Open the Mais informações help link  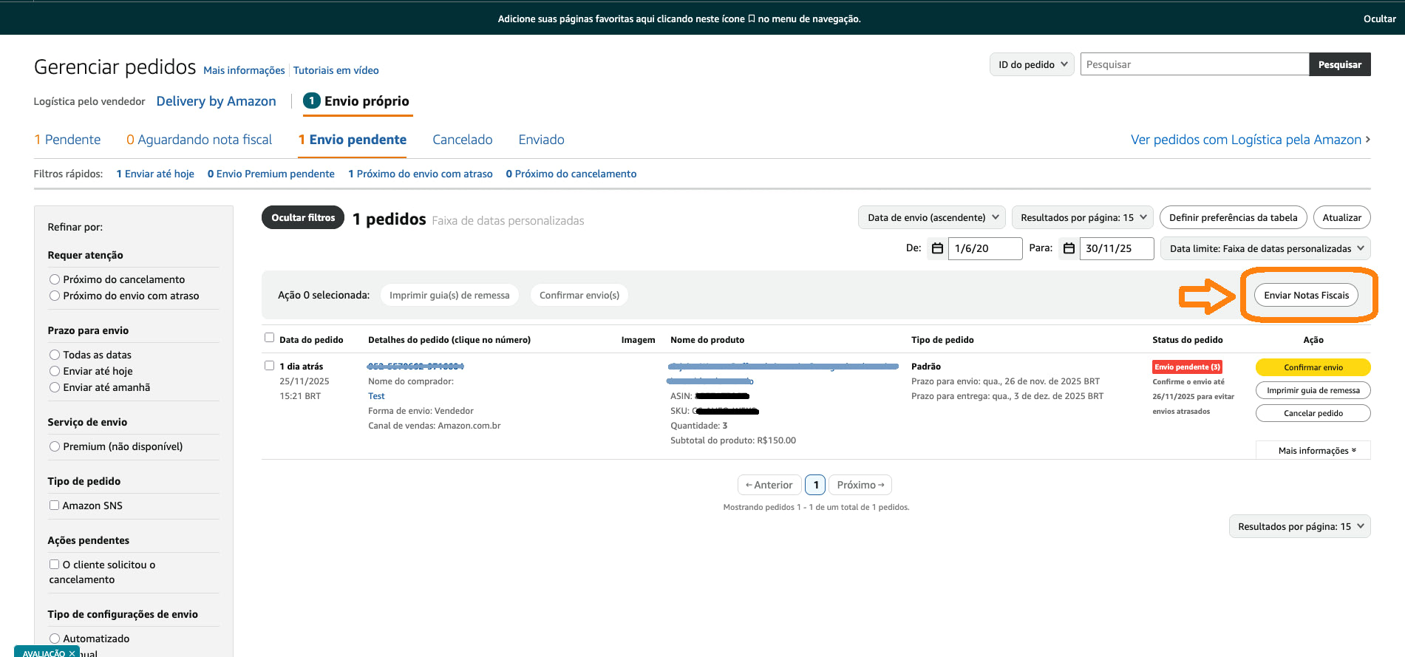244,70
